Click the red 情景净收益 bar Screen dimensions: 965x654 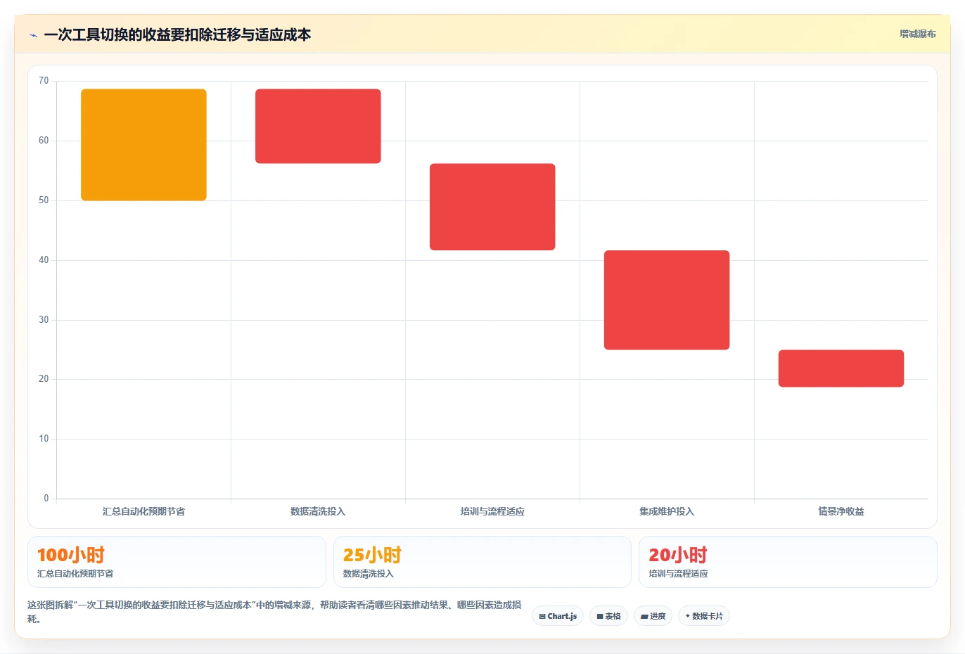(841, 368)
